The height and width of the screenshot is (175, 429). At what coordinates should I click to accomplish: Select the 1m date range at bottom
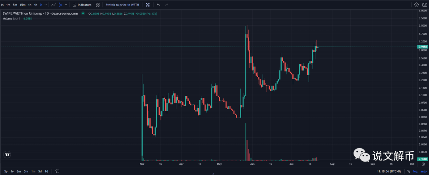pyautogui.click(x=33, y=171)
